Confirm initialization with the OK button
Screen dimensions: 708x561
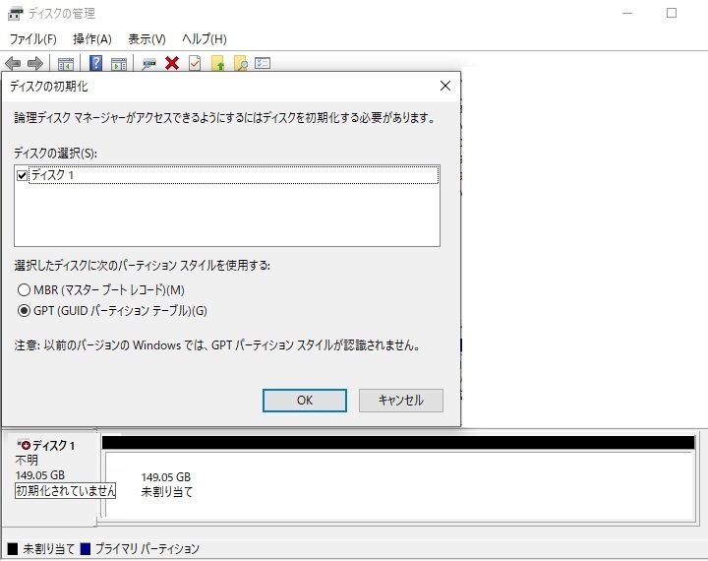click(305, 401)
